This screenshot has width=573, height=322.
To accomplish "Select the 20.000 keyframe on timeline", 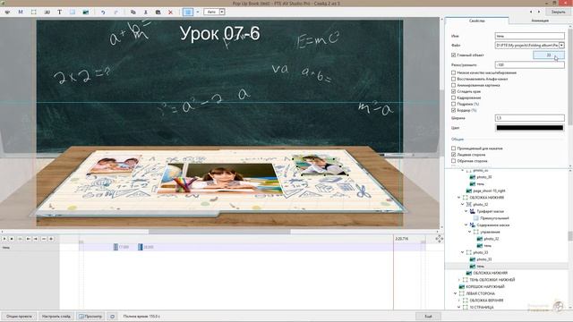I will [x=141, y=247].
